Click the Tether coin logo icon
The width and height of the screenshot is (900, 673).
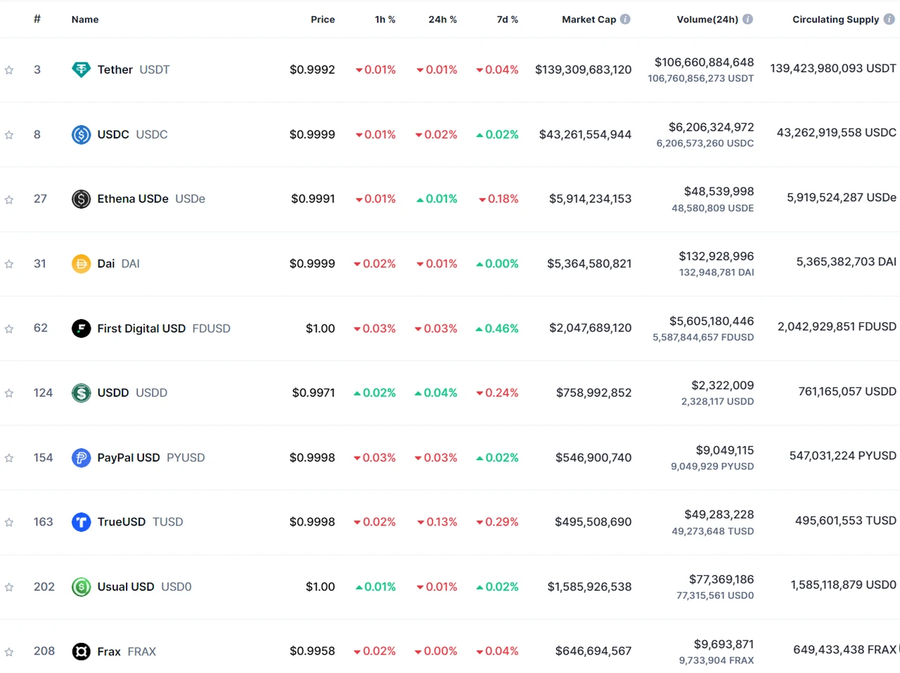pyautogui.click(x=82, y=70)
